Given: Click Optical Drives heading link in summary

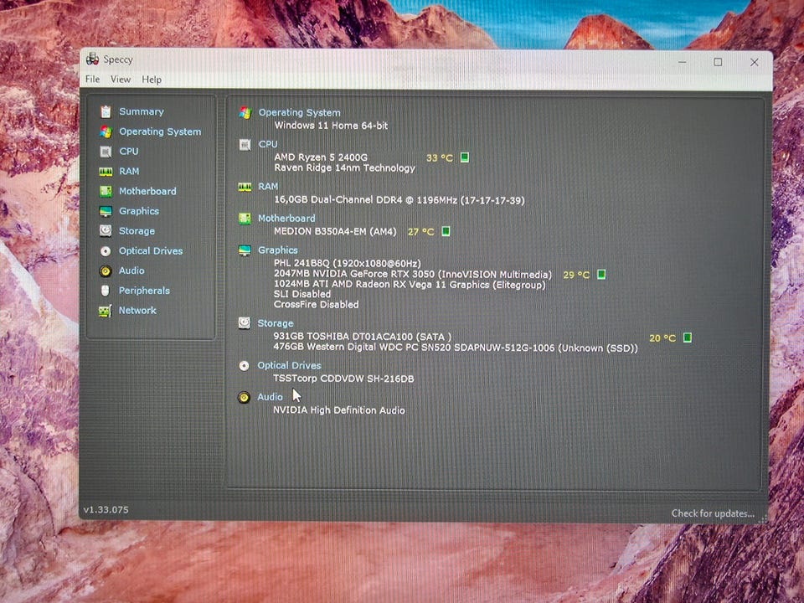Looking at the screenshot, I should click(x=289, y=366).
